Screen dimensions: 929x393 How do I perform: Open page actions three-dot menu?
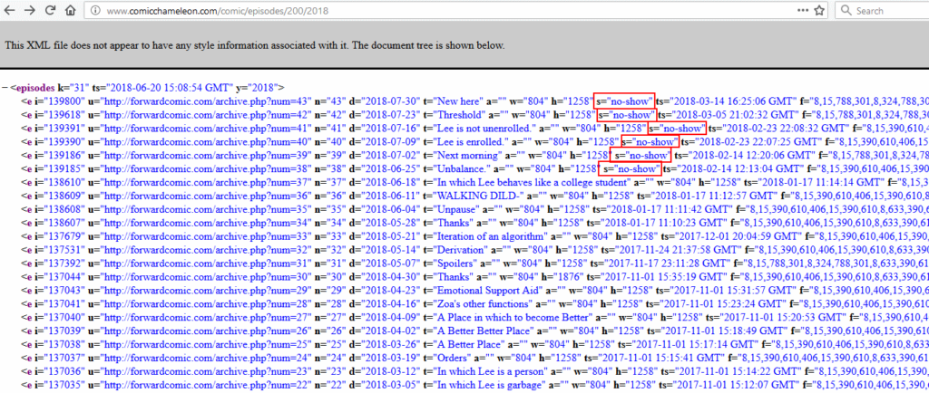802,11
